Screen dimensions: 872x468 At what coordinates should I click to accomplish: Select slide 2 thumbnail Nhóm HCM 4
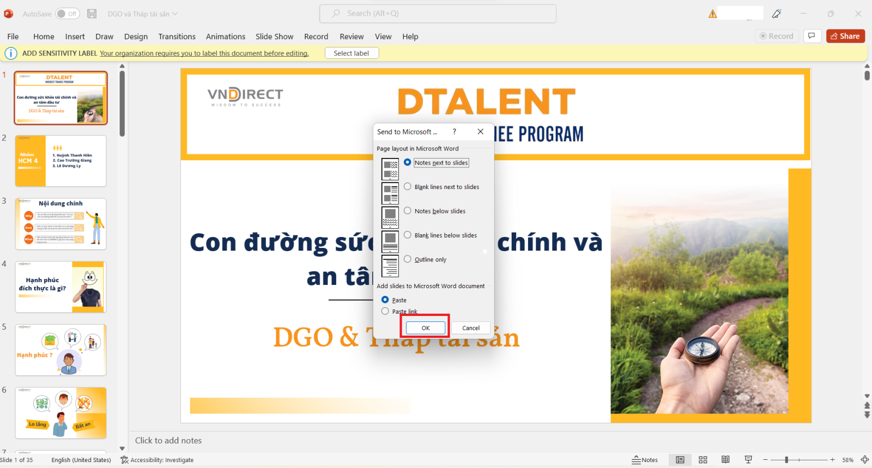pyautogui.click(x=60, y=161)
